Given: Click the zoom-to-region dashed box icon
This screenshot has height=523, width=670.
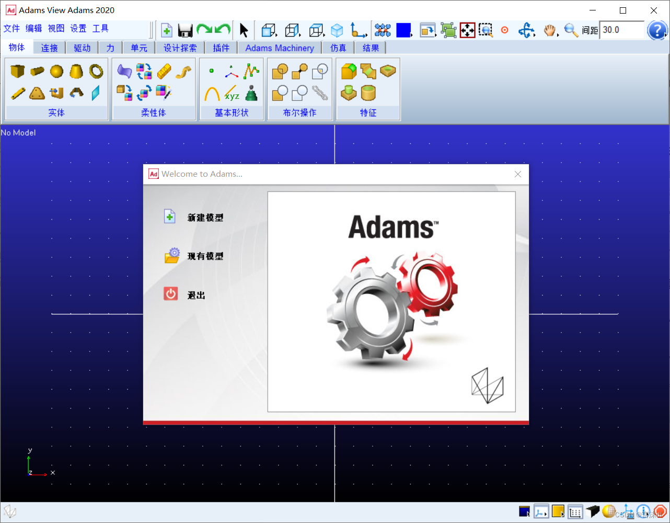Looking at the screenshot, I should (x=486, y=30).
